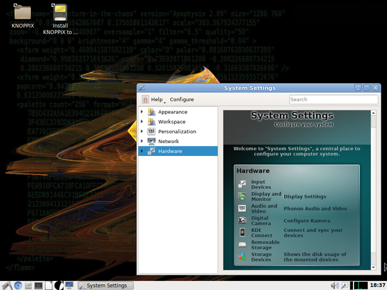Open the Display and Monitor link

(266, 197)
